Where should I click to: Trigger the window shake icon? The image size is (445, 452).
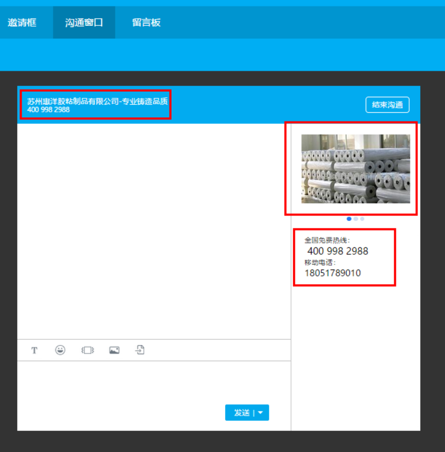tap(87, 350)
